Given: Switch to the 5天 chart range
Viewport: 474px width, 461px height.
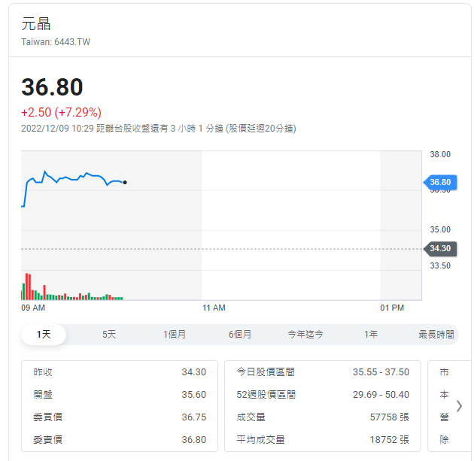Looking at the screenshot, I should coord(109,335).
